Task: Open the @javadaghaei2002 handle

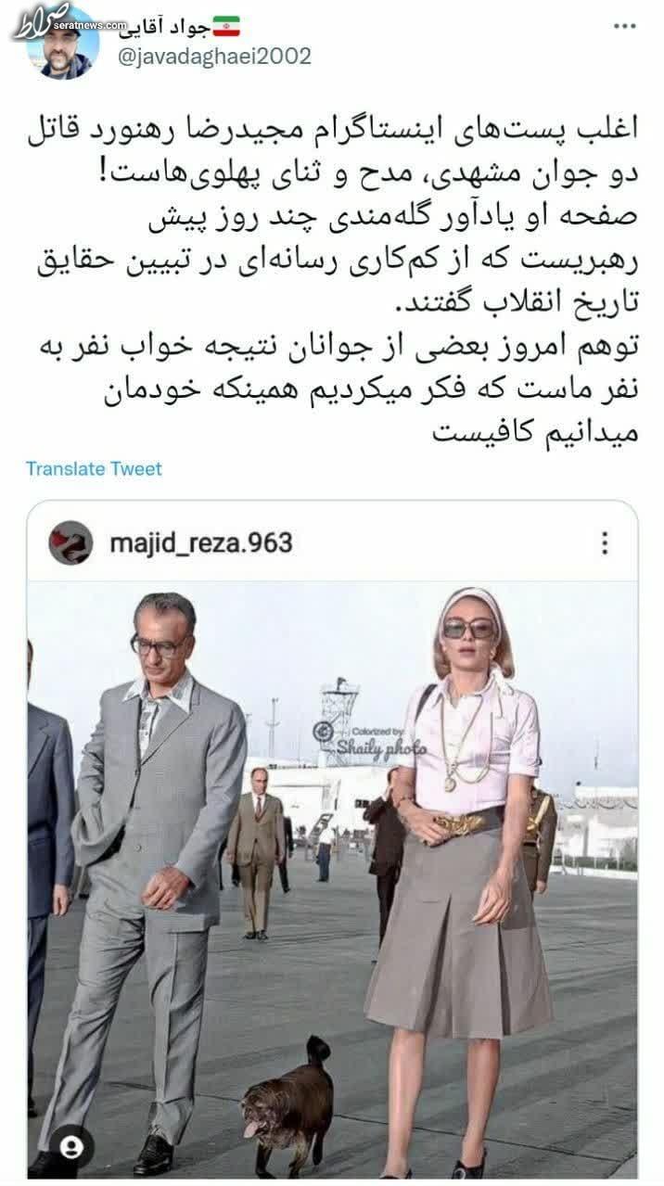Action: point(213,57)
